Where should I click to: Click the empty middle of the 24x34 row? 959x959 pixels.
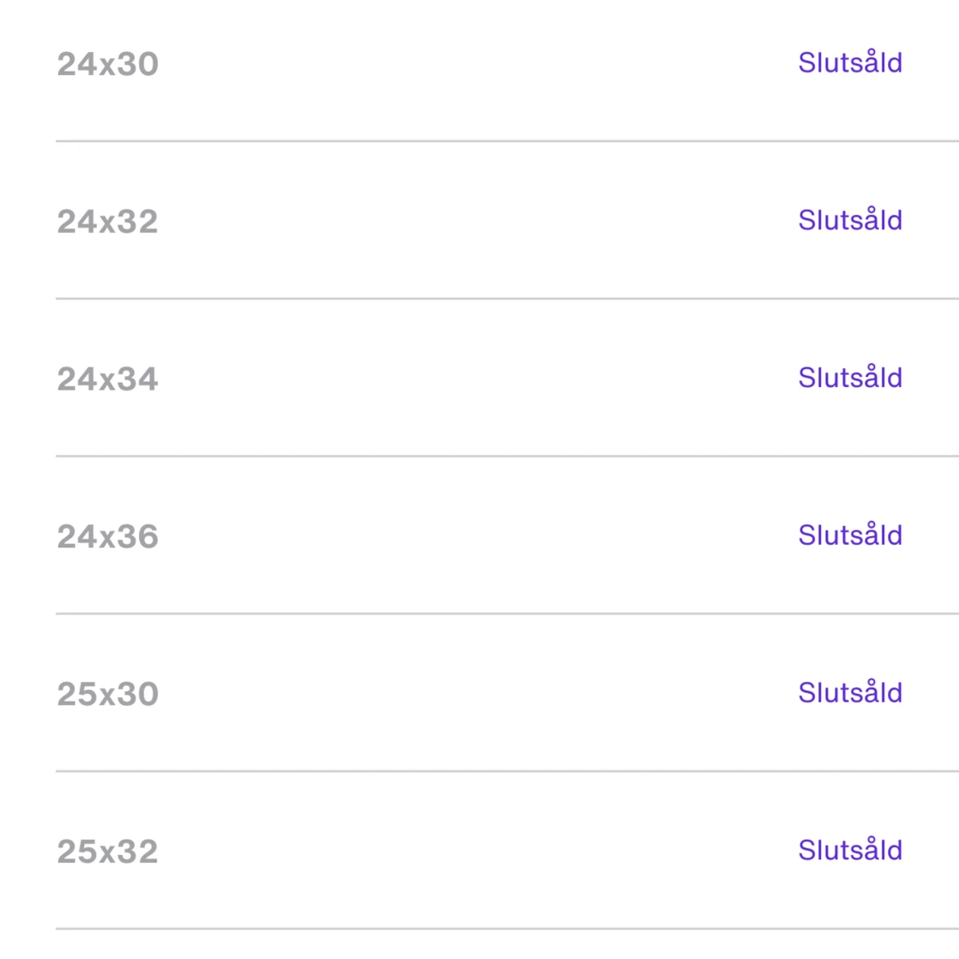coord(477,379)
